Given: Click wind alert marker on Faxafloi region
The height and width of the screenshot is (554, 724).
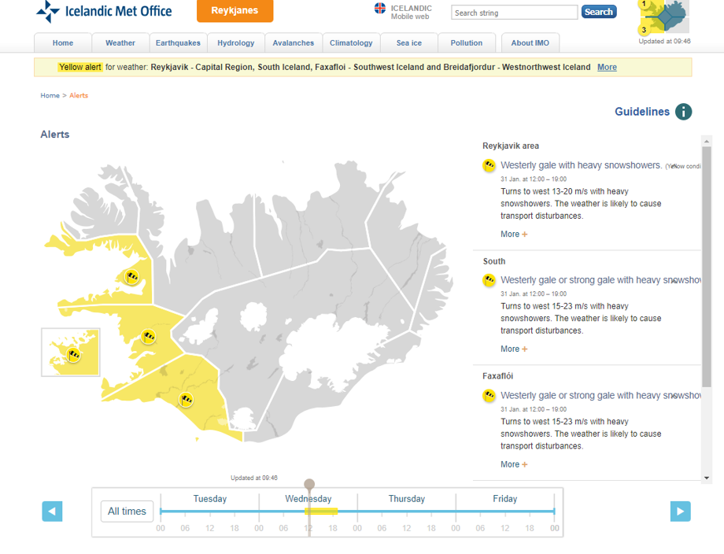Looking at the screenshot, I should tap(148, 337).
